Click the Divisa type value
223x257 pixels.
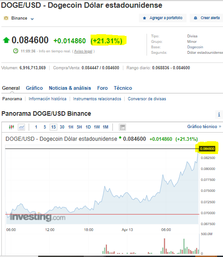(x=192, y=36)
